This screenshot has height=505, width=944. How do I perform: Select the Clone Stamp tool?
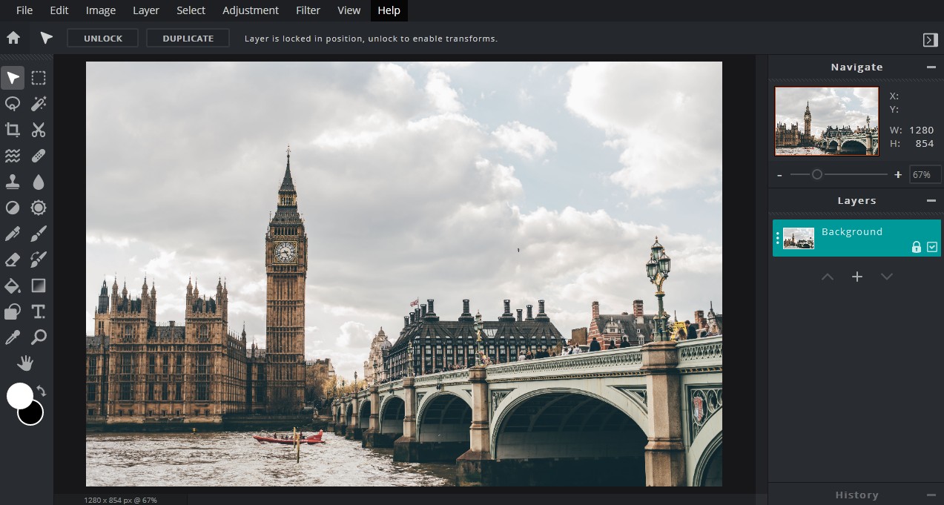(13, 182)
